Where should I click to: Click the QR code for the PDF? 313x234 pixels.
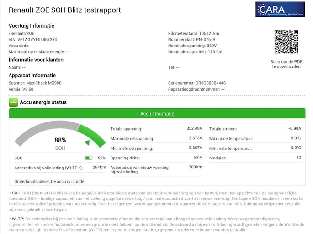point(286,42)
